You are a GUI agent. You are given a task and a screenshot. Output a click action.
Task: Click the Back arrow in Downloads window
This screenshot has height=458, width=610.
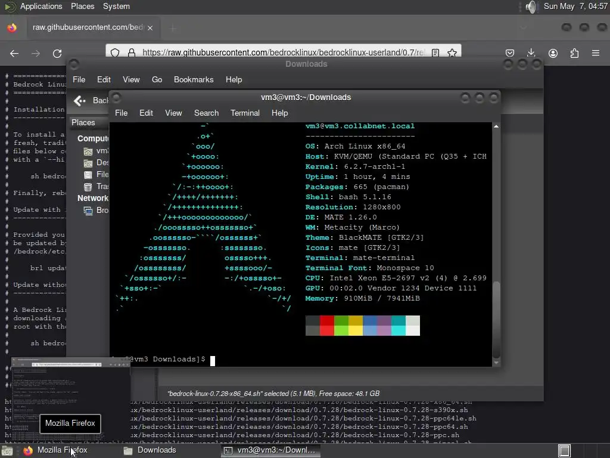point(80,101)
